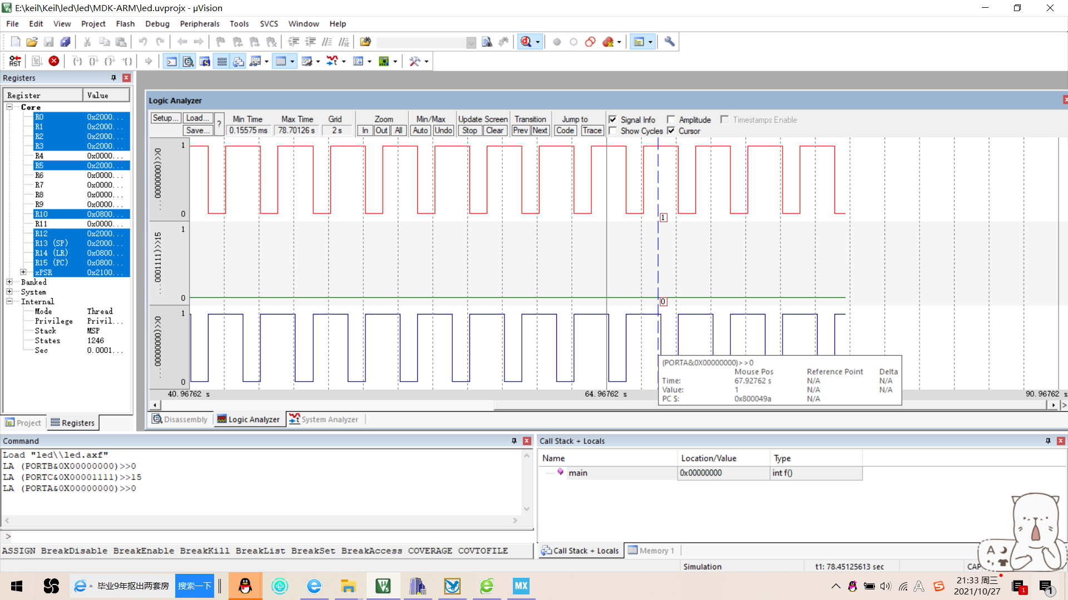Viewport: 1068px width, 600px height.
Task: Switch to the Disassembly tab
Action: pos(180,419)
